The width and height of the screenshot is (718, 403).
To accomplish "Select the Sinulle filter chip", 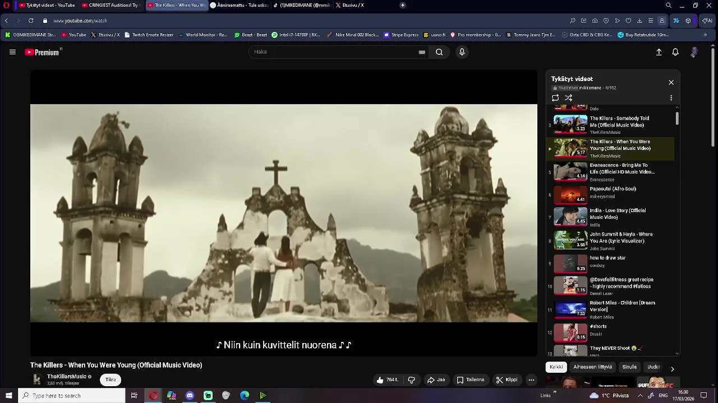I will [629, 367].
